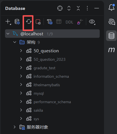Collapse the @localhost data source
Screen dimensions: 117x134
coord(8,34)
